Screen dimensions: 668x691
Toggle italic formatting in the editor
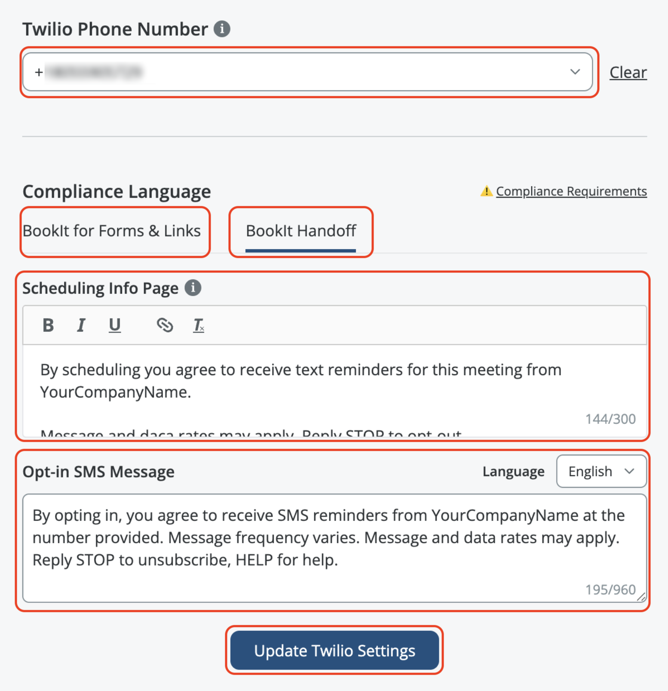[x=81, y=325]
